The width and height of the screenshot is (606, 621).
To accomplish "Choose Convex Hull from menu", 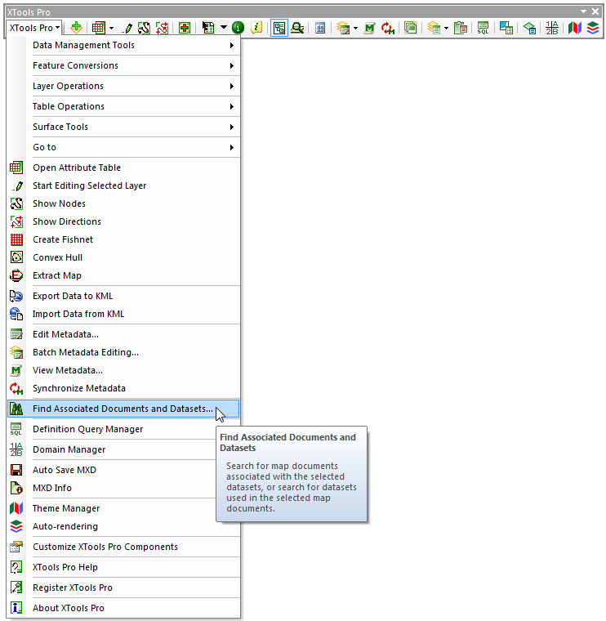I will click(x=124, y=257).
